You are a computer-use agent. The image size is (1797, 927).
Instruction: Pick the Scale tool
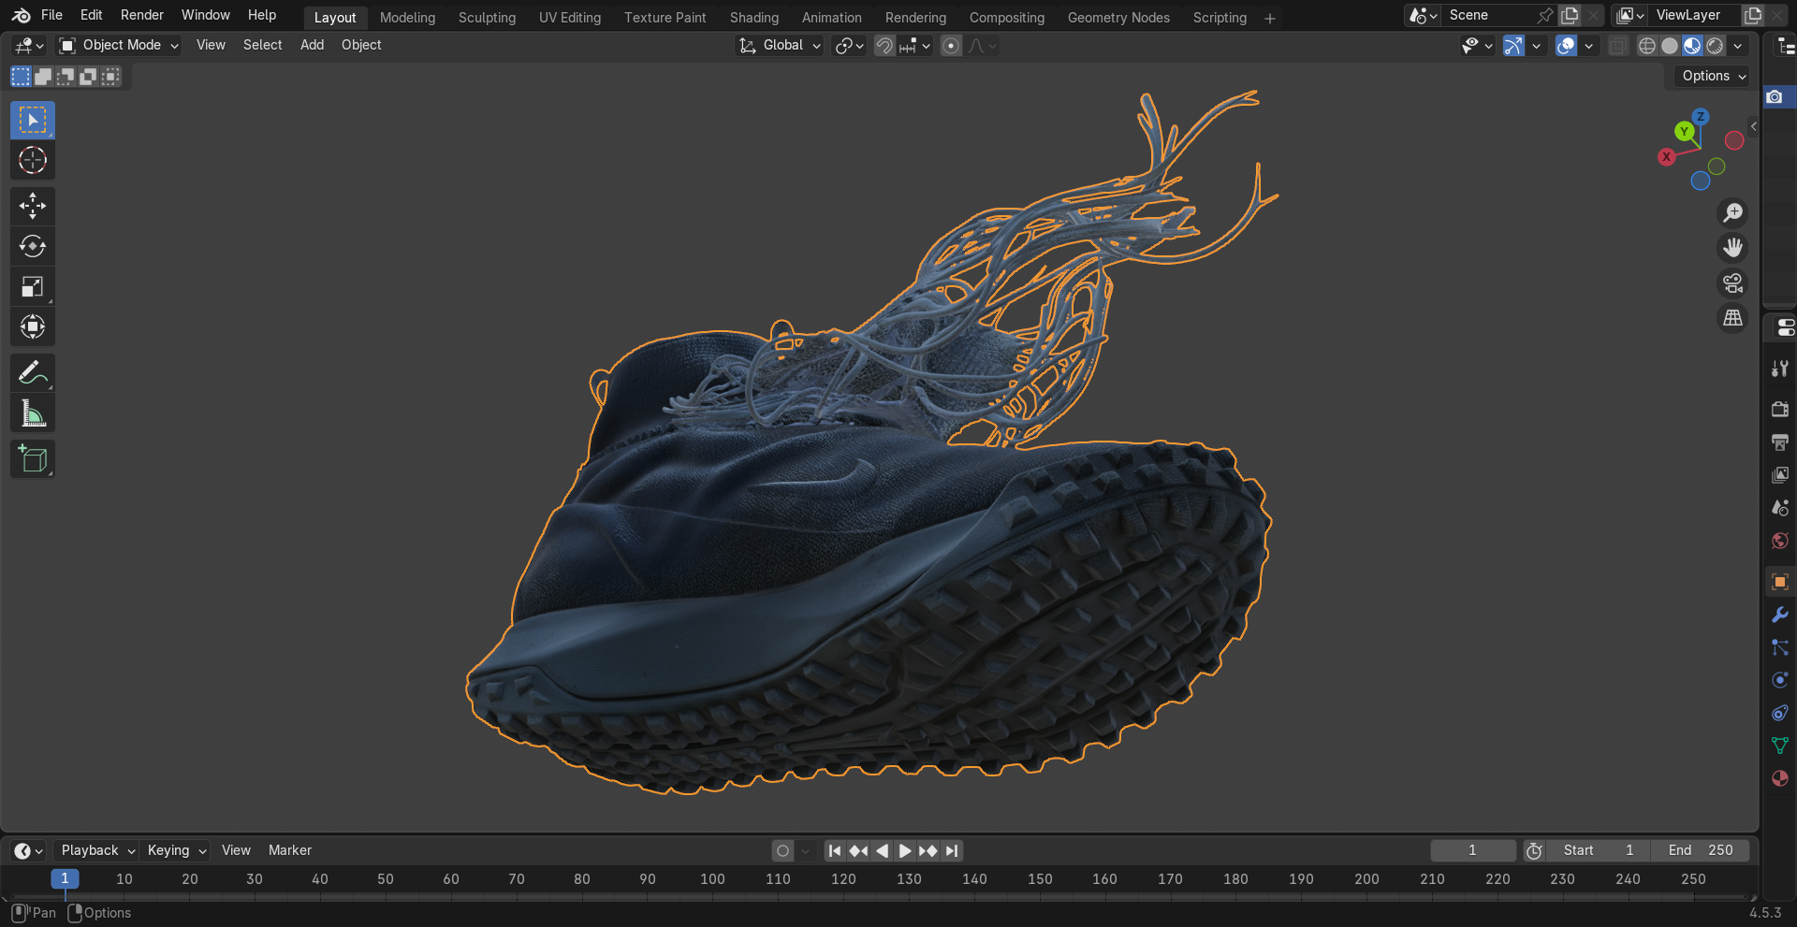pos(33,286)
